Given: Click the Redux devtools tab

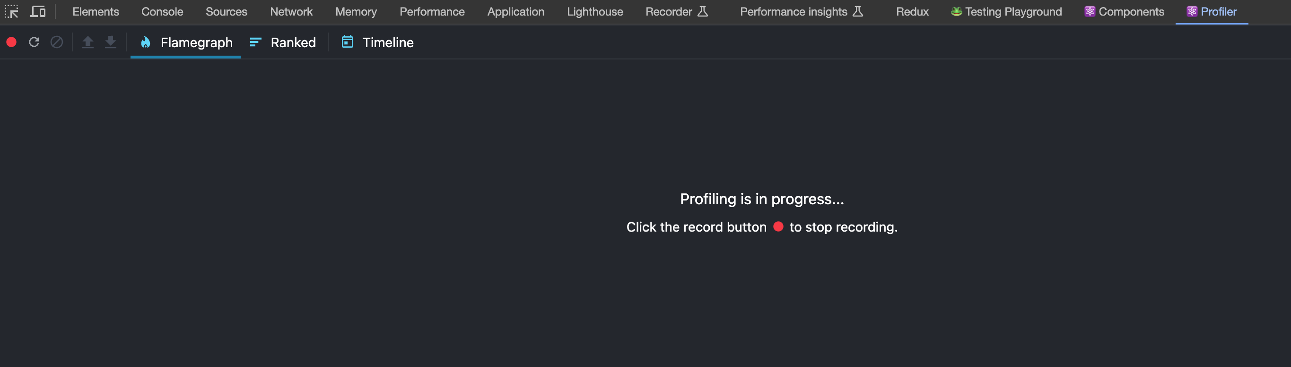Looking at the screenshot, I should pos(912,11).
